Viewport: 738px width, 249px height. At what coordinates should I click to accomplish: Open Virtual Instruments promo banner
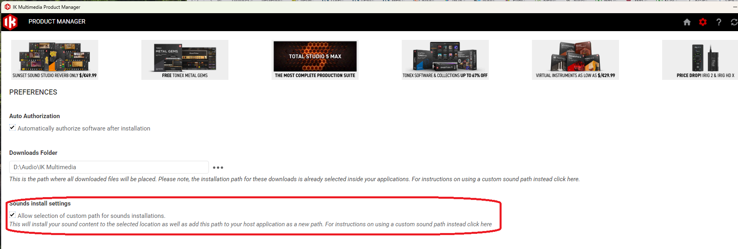[x=575, y=60]
